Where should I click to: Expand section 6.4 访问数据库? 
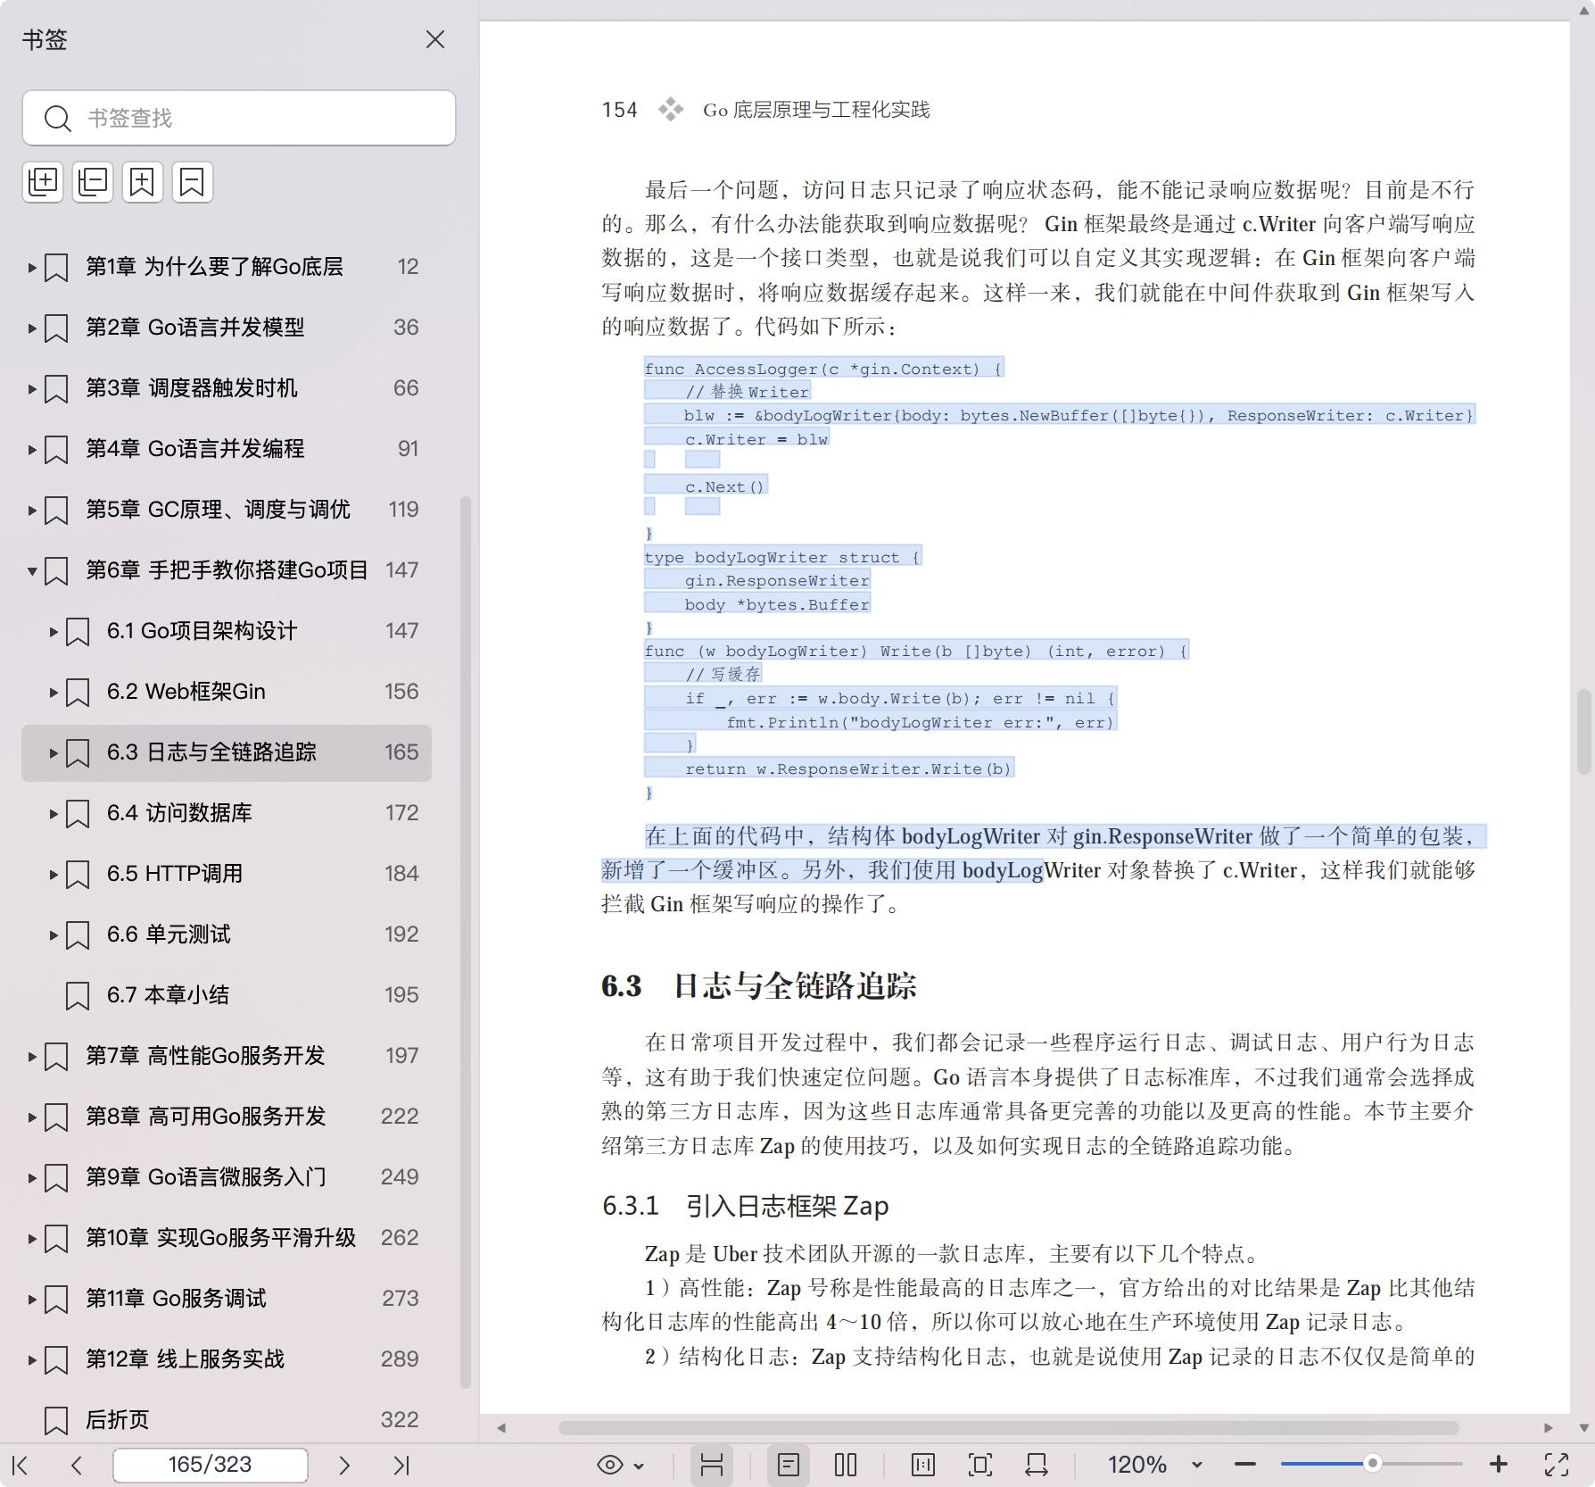(x=54, y=813)
